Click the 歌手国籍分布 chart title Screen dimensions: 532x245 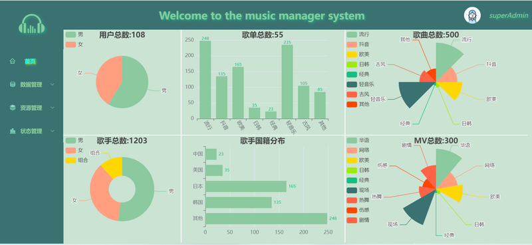[263, 141]
